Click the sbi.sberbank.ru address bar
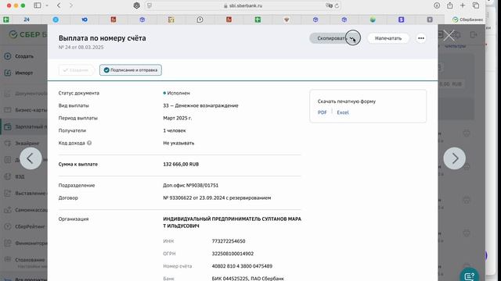This screenshot has width=501, height=281. pyautogui.click(x=243, y=5)
